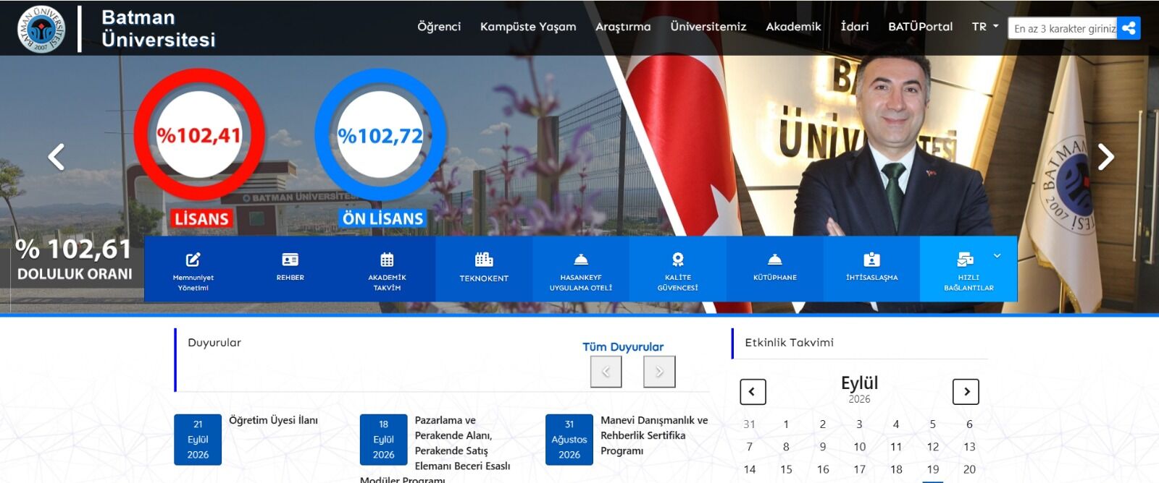Open the Akademik menu
The width and height of the screenshot is (1159, 483).
(793, 27)
